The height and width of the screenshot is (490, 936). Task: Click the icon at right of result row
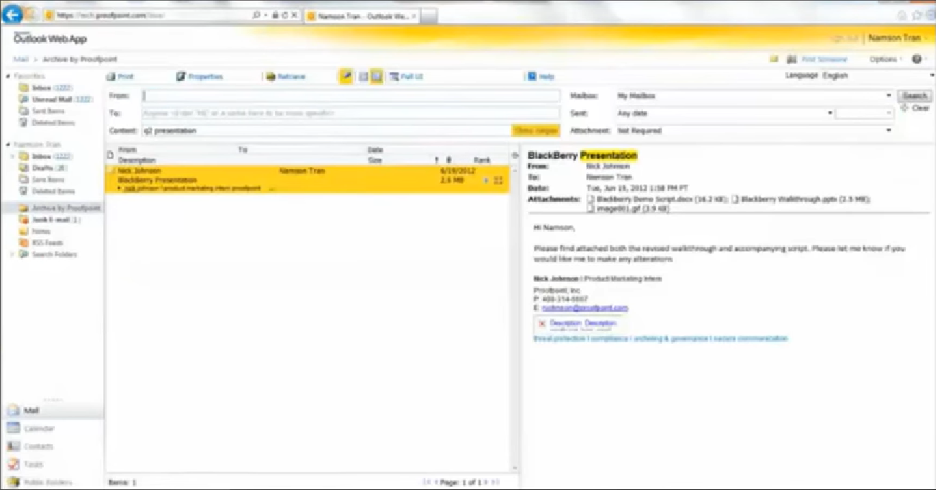click(498, 180)
